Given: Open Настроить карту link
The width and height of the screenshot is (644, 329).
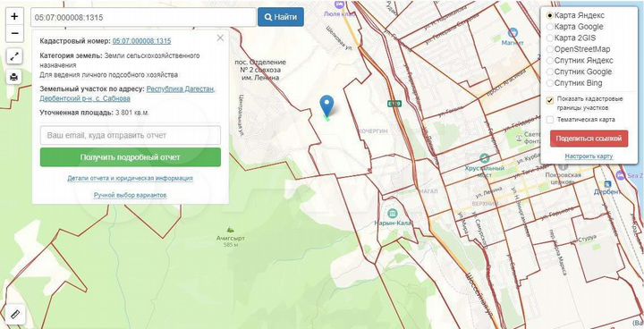Looking at the screenshot, I should click(589, 156).
